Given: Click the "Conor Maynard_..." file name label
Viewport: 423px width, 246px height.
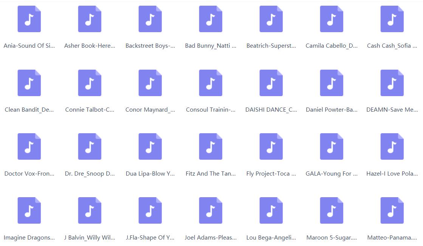Looking at the screenshot, I should click(x=150, y=110).
